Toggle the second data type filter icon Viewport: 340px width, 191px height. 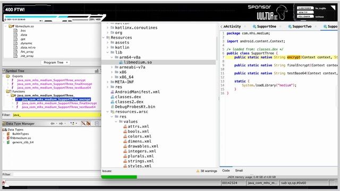89,124
